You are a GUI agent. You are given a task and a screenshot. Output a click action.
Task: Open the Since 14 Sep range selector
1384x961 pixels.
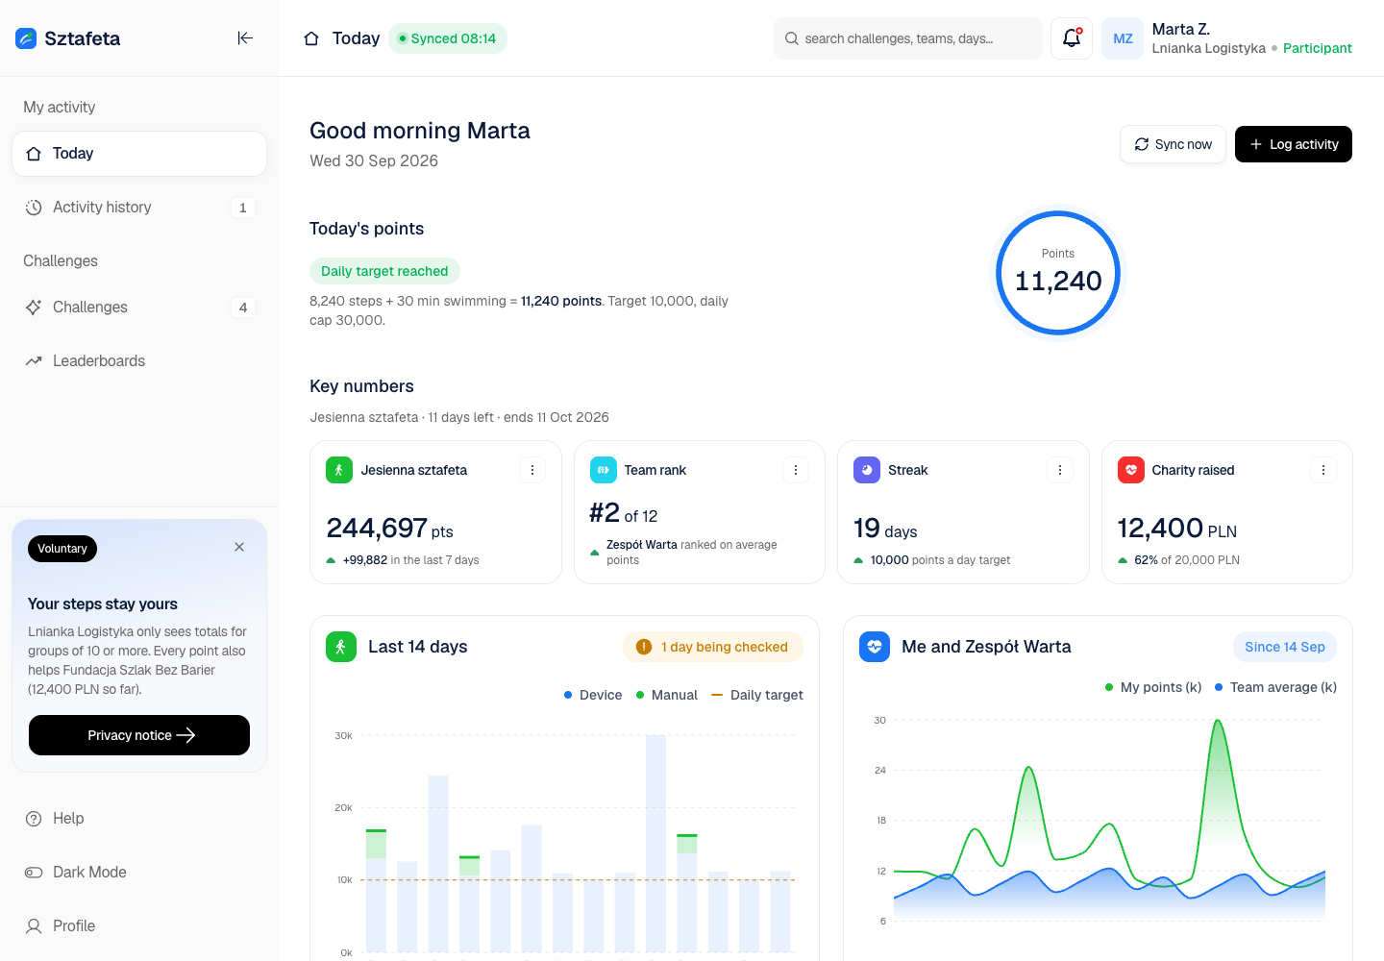tap(1285, 647)
